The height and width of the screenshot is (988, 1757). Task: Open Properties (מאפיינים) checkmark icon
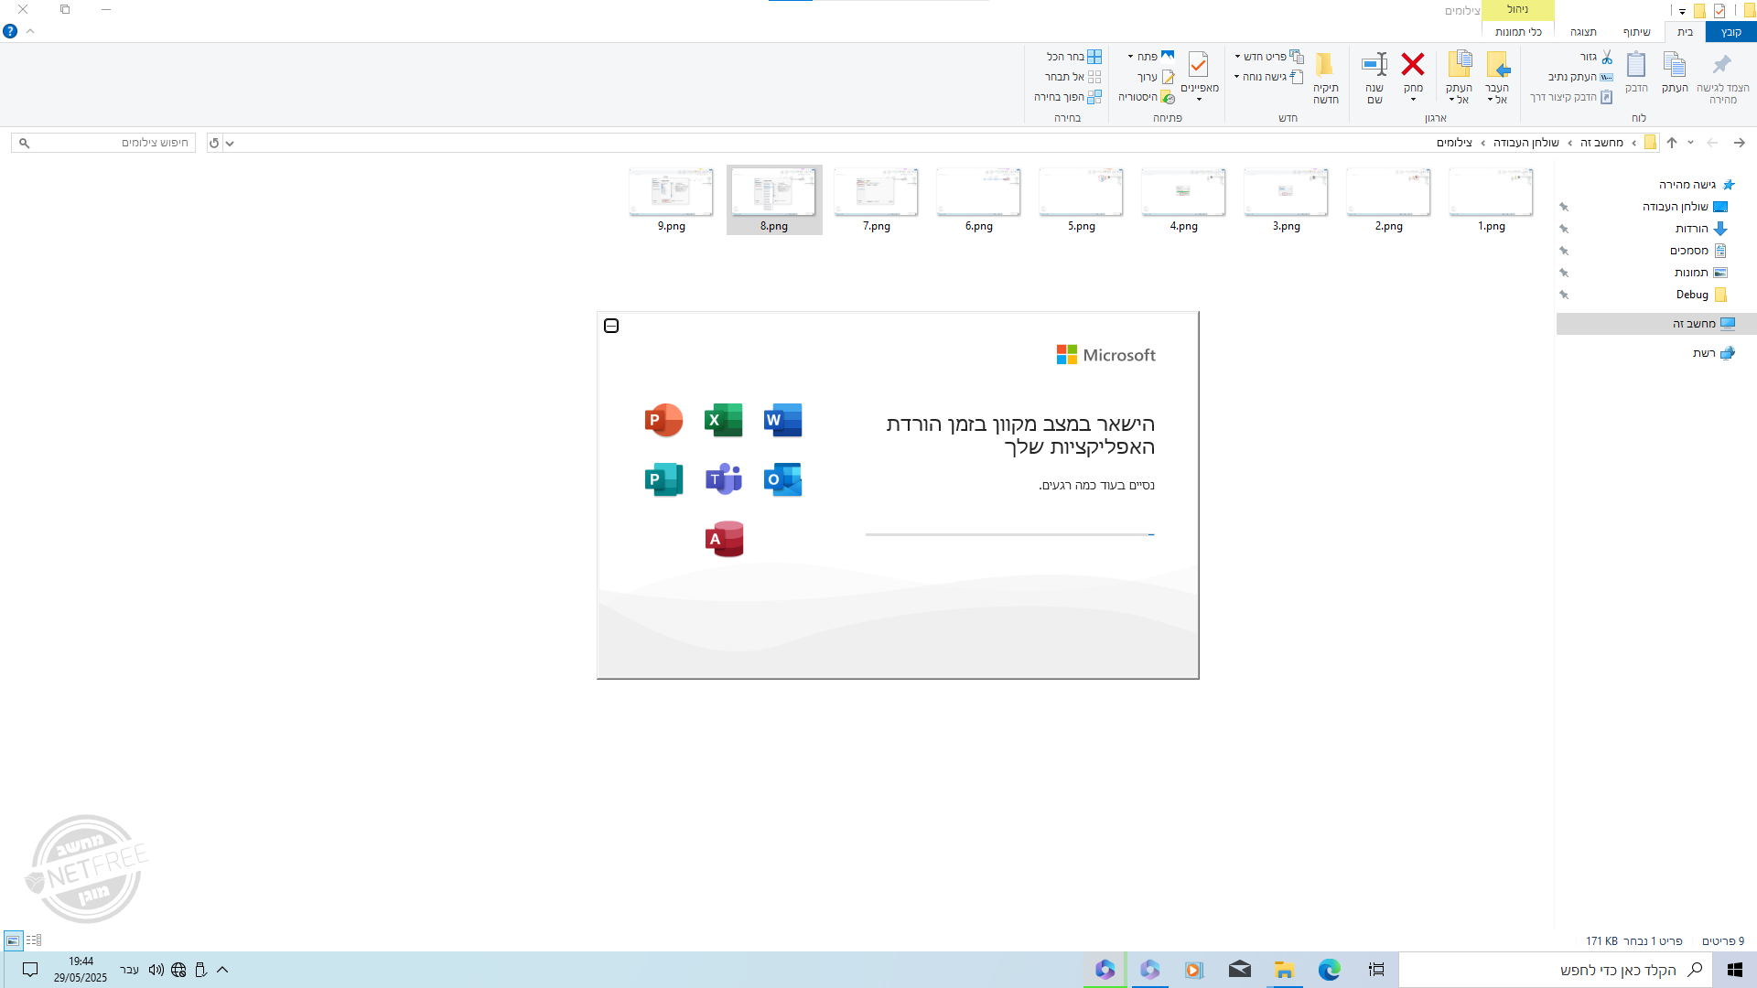pyautogui.click(x=1199, y=64)
